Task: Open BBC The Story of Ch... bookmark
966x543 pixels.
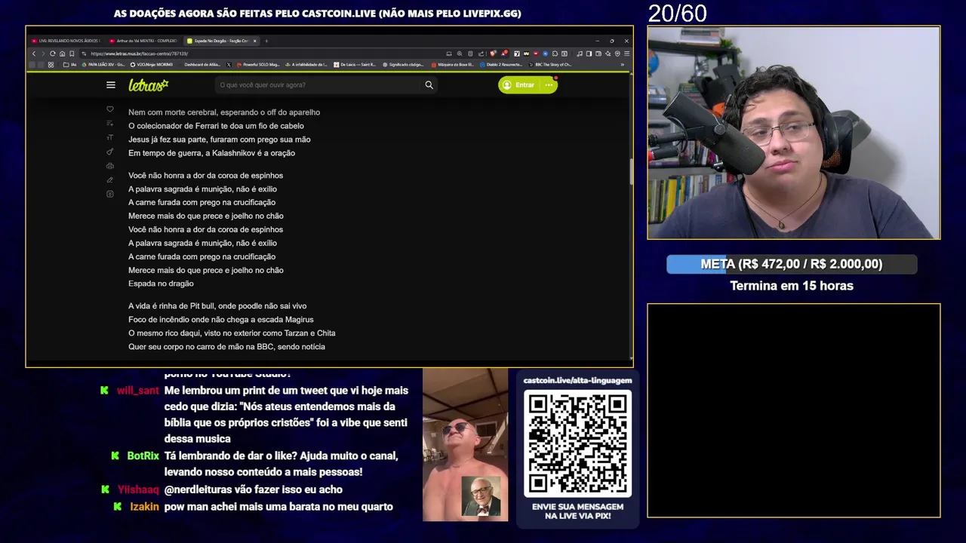Action: point(549,65)
